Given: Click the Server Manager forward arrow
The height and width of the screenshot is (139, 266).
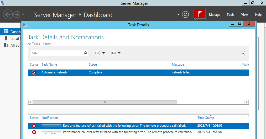Looking at the screenshot, I should [17, 15].
